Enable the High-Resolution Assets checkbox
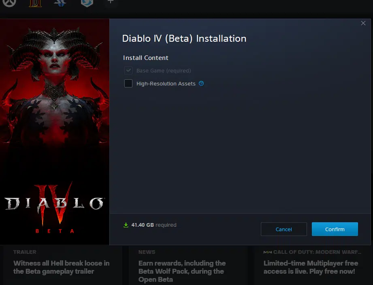This screenshot has width=373, height=285. pos(128,83)
